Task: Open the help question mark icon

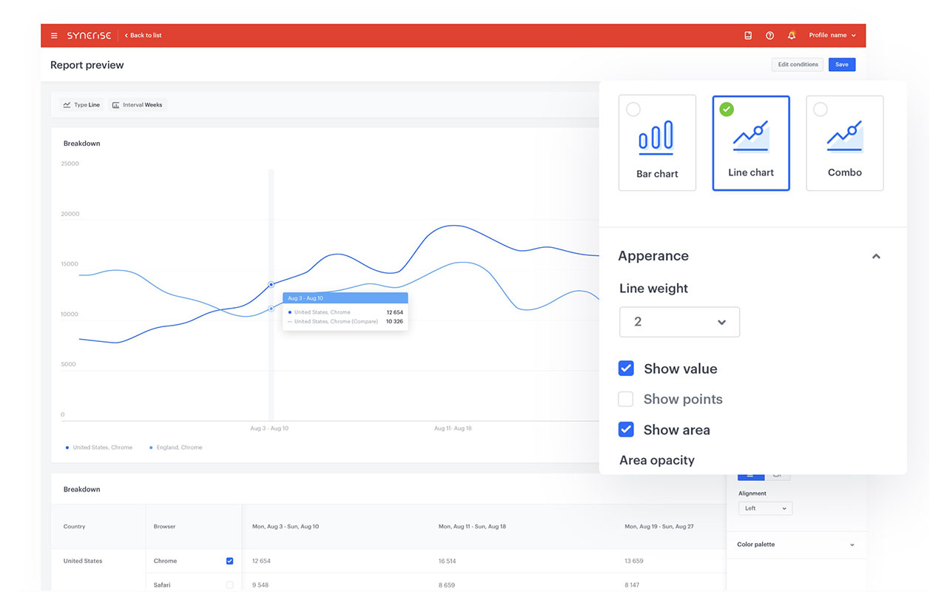Action: pyautogui.click(x=769, y=36)
